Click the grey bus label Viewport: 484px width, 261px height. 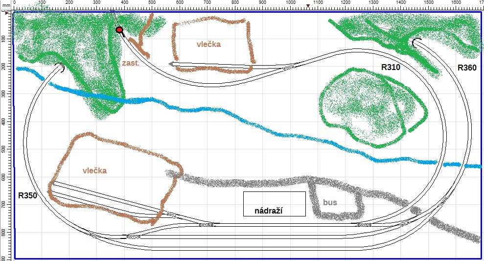click(x=330, y=202)
